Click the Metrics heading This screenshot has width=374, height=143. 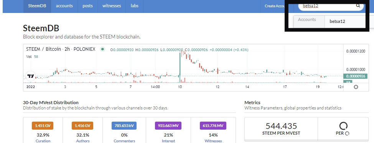(x=252, y=103)
